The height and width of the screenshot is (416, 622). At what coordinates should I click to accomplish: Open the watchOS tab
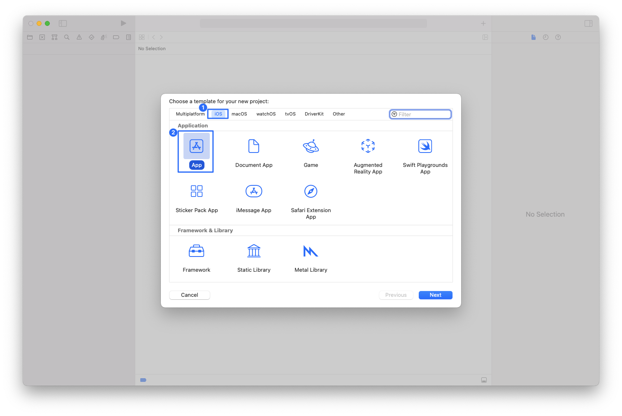click(266, 114)
